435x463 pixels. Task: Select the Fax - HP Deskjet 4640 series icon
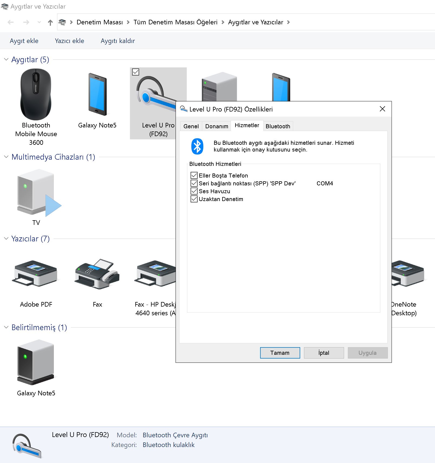155,273
